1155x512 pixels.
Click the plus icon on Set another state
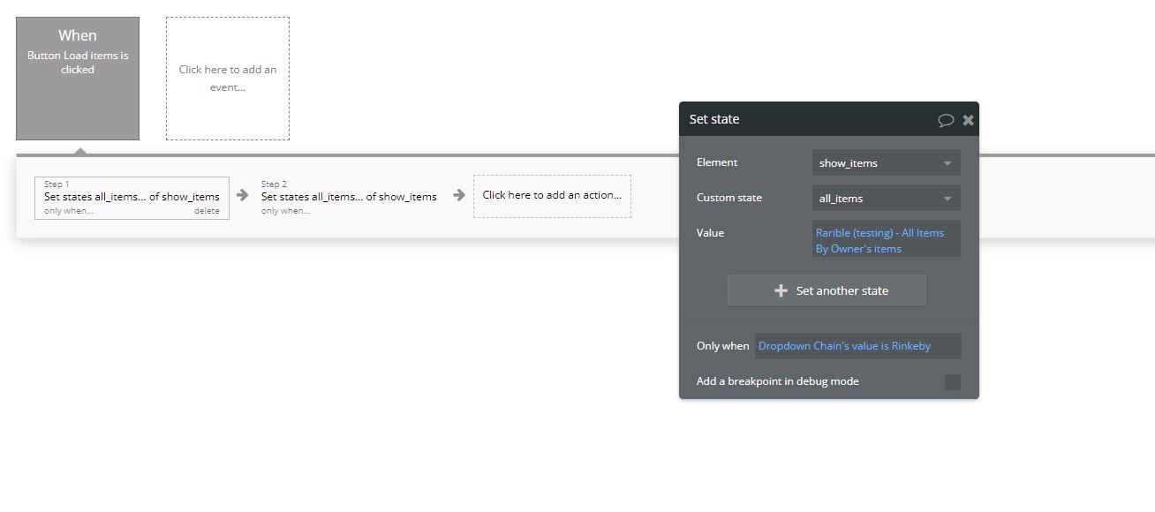point(781,290)
